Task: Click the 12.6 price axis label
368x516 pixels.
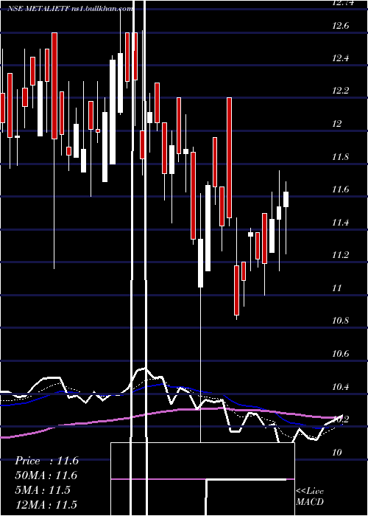Action: pos(341,26)
